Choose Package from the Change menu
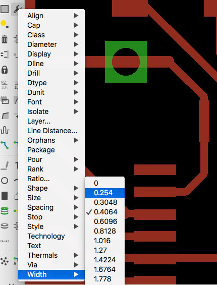Viewport: 217px width, 285px height. click(51, 150)
